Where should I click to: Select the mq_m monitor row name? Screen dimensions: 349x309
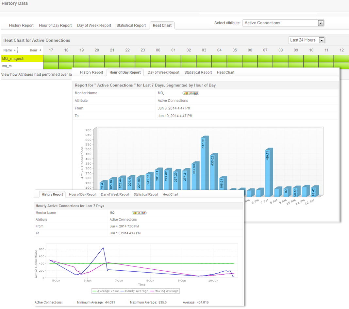pos(7,66)
